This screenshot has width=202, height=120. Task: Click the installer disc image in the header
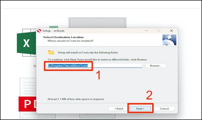(169, 40)
